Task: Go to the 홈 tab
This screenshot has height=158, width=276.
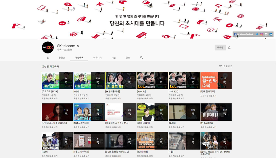Action: (x=48, y=58)
